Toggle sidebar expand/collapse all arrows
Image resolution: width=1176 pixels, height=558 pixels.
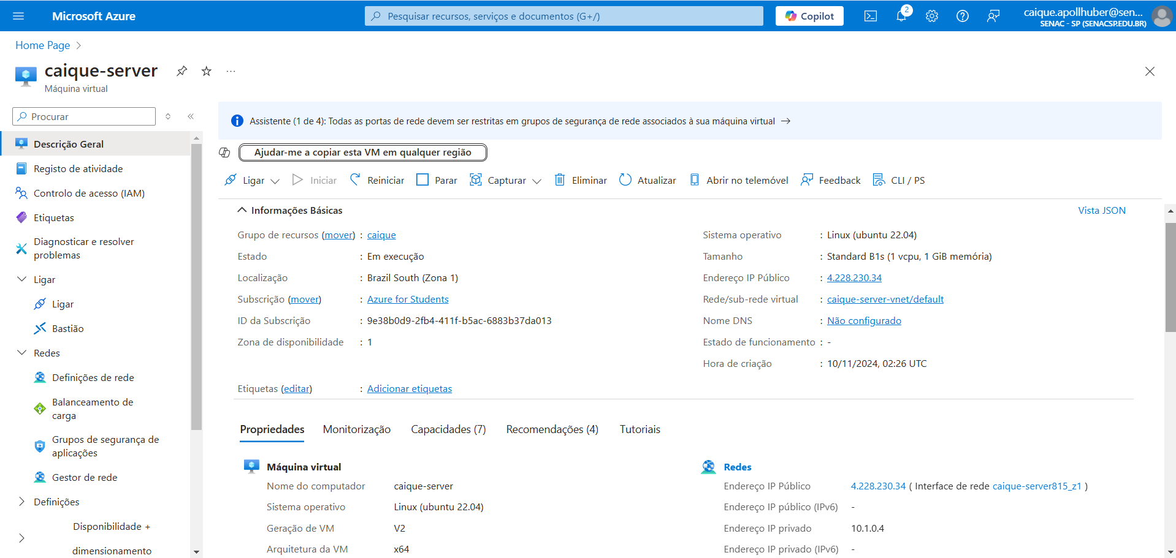(x=168, y=116)
